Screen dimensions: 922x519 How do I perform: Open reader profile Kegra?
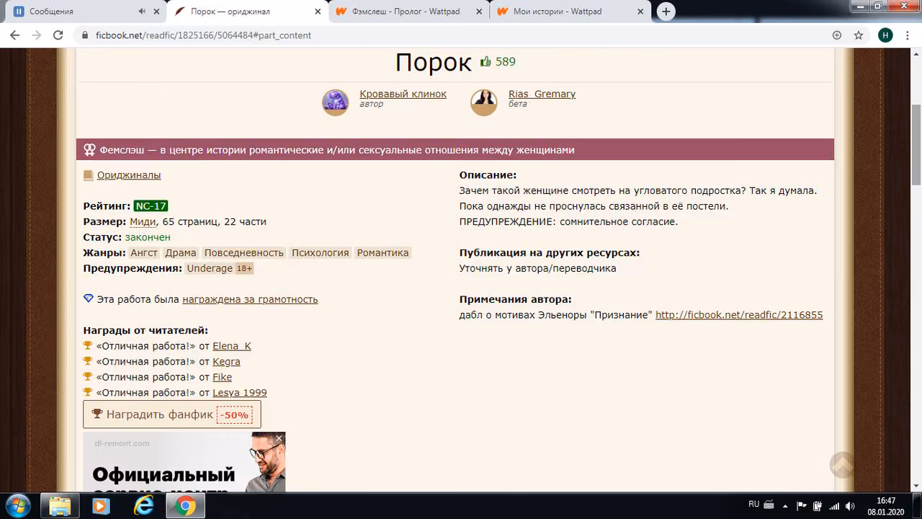pos(226,362)
